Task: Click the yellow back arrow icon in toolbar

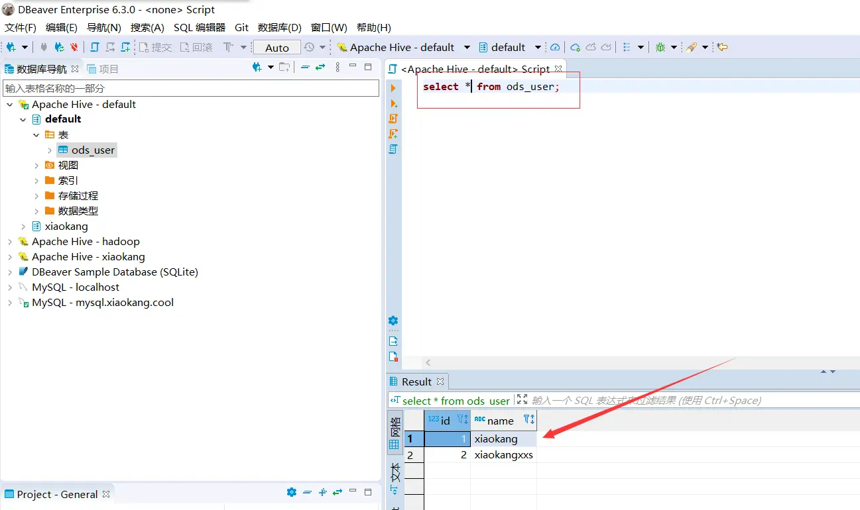Action: click(723, 47)
